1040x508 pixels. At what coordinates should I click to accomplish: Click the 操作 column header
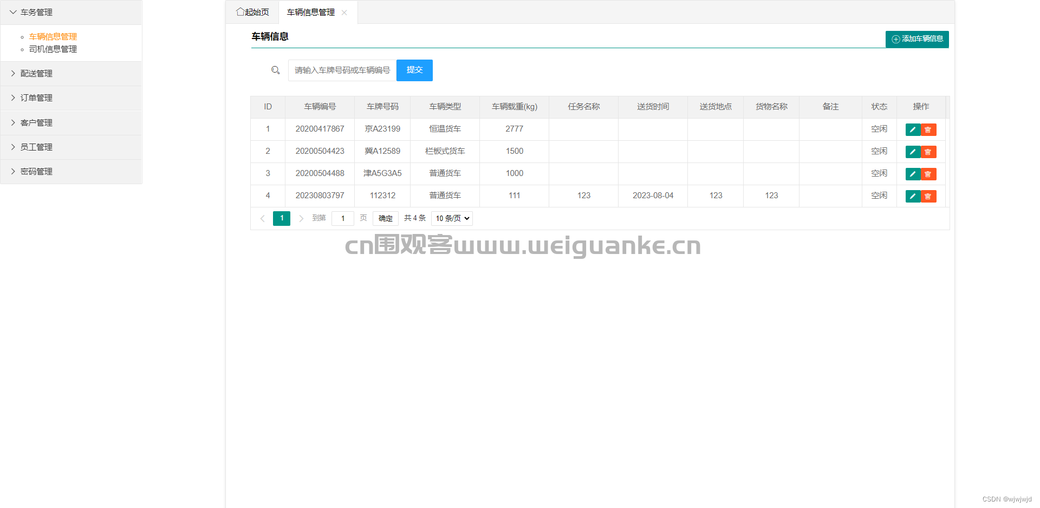921,107
